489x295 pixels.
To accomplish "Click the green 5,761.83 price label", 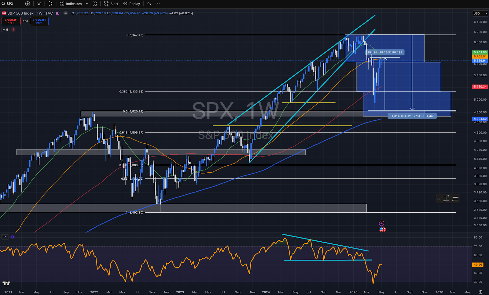I will [x=480, y=52].
